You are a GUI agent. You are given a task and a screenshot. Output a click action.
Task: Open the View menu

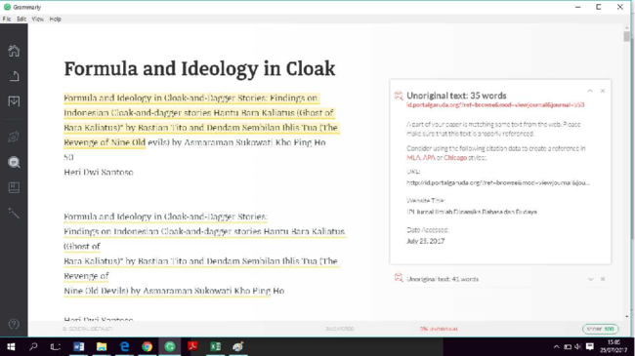coord(38,19)
